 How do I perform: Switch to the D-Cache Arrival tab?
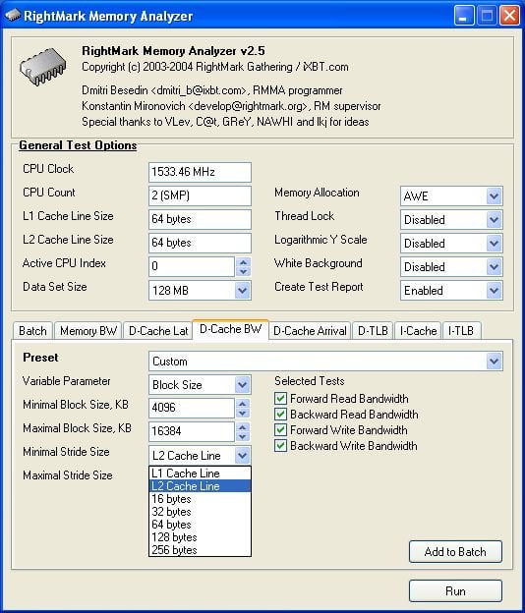pyautogui.click(x=310, y=331)
